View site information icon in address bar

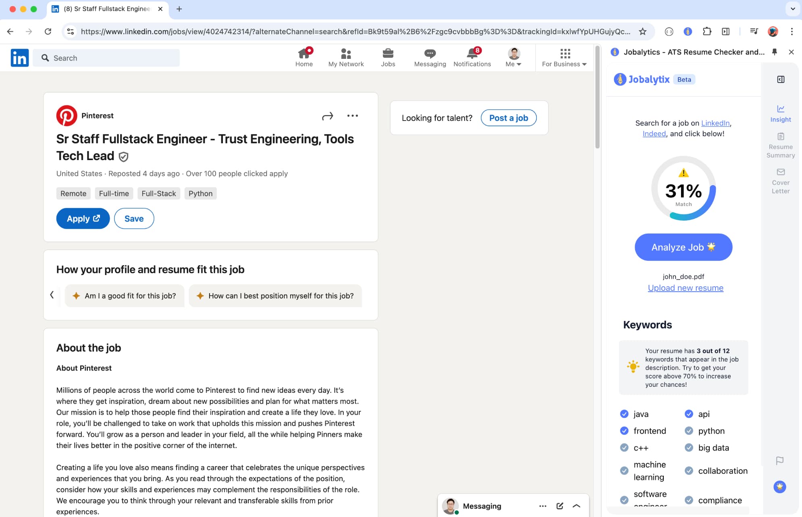[71, 31]
